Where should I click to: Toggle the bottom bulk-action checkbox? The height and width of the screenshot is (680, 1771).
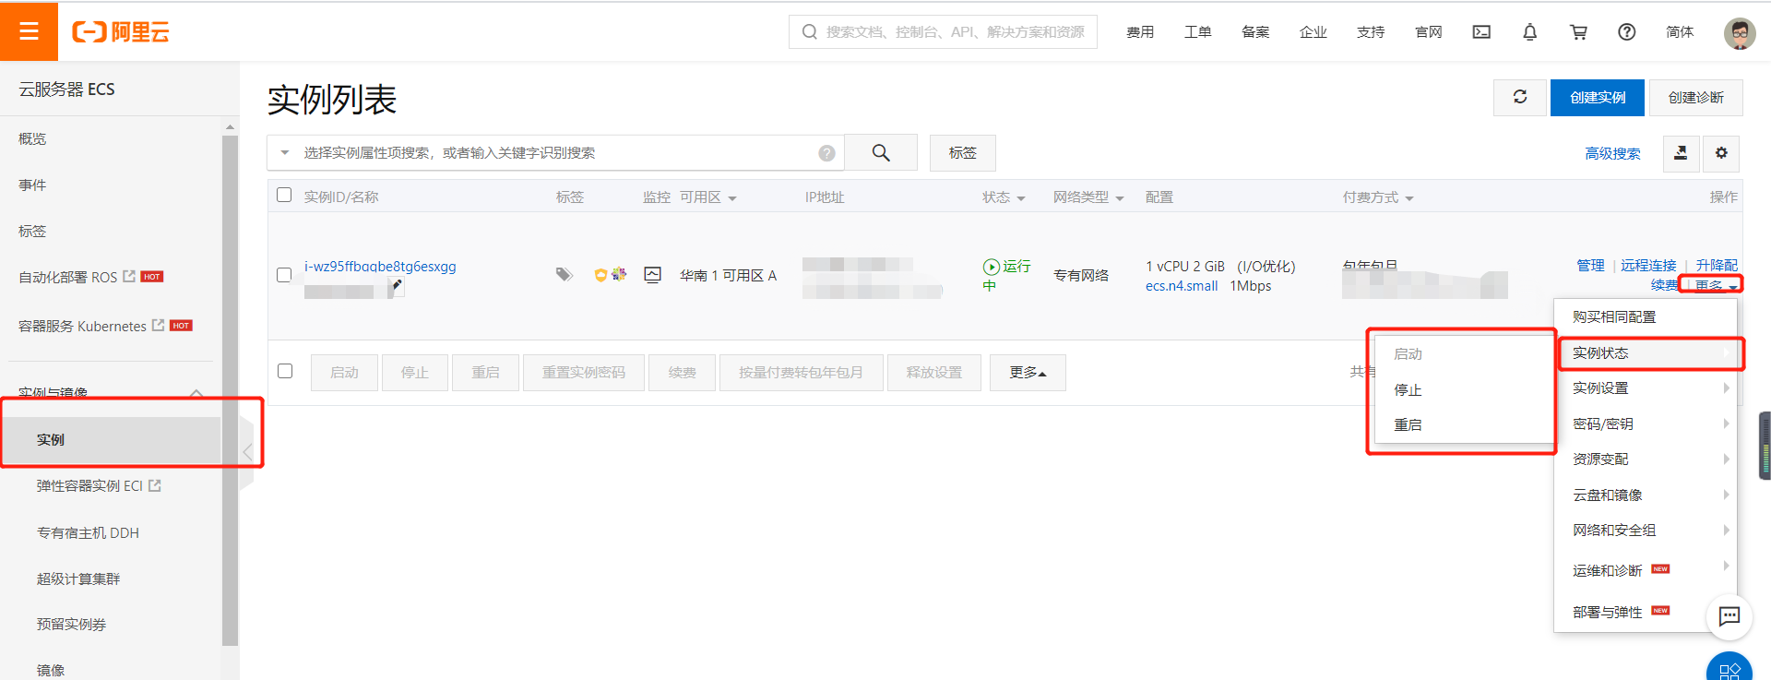285,371
